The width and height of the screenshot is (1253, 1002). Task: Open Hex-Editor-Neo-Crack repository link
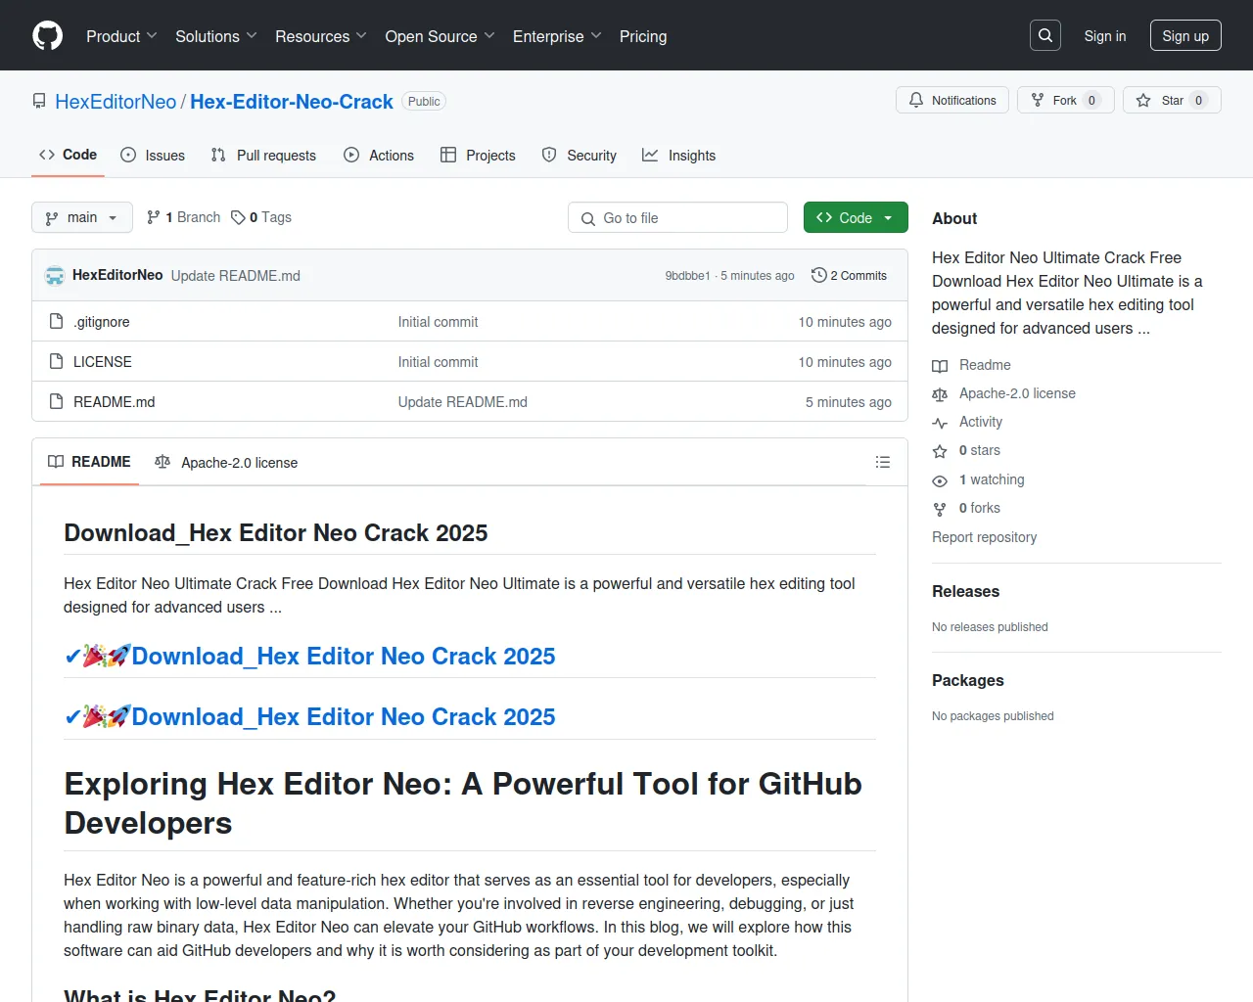(292, 101)
